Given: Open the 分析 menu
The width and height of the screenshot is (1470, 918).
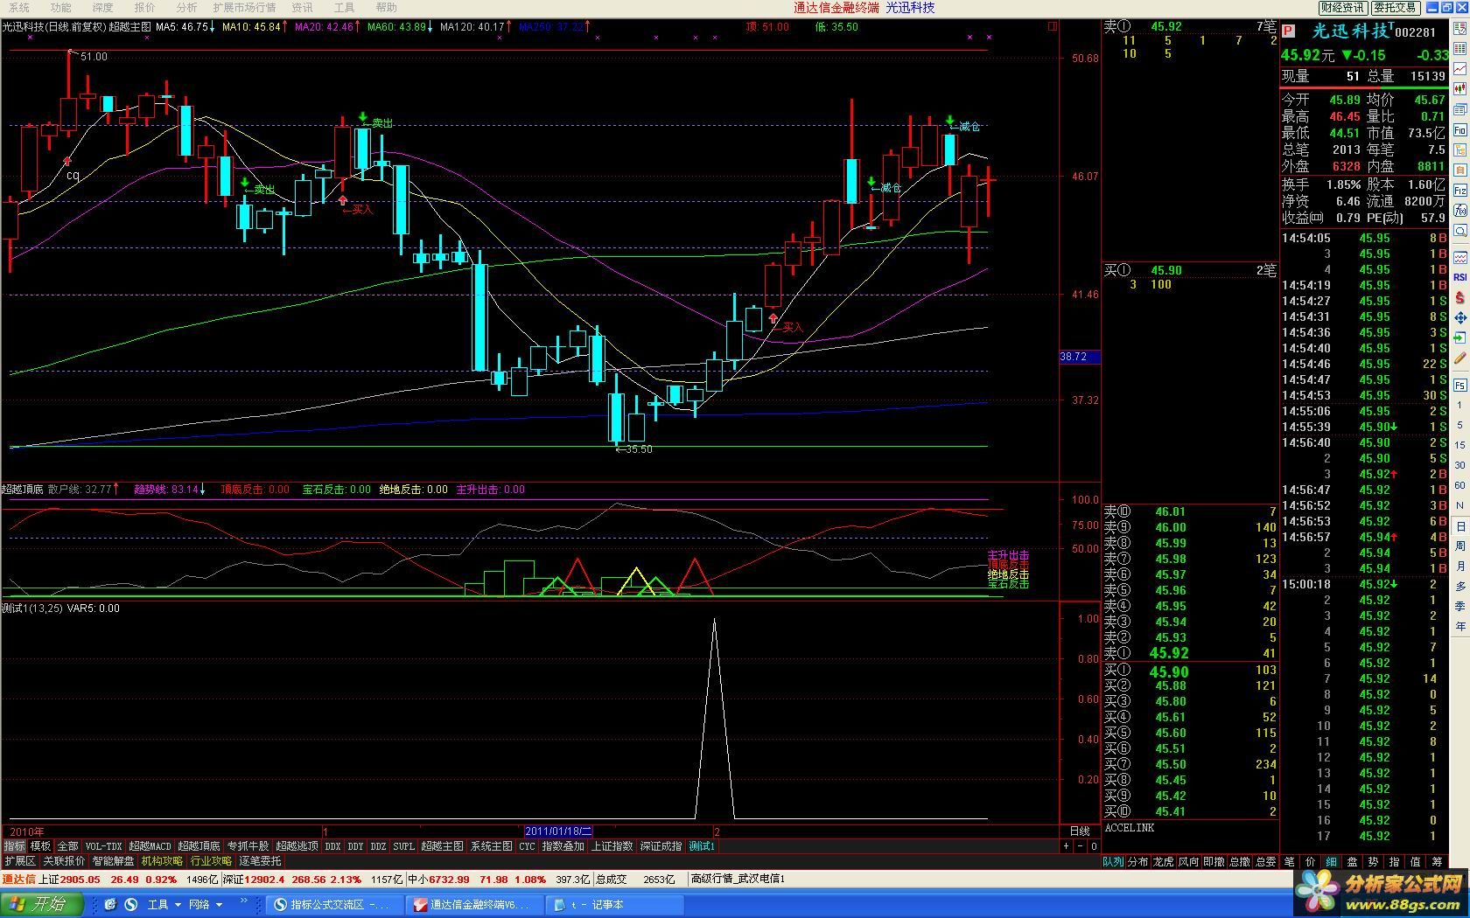Looking at the screenshot, I should pyautogui.click(x=186, y=7).
